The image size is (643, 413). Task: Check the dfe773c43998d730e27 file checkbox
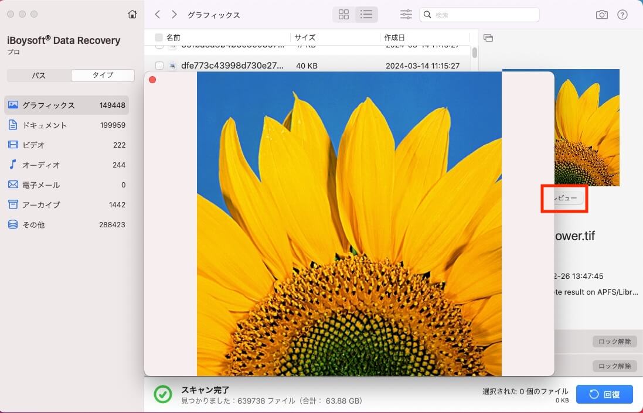(x=160, y=66)
